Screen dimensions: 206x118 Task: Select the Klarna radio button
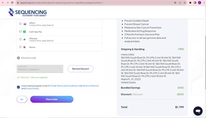[x=20, y=47]
